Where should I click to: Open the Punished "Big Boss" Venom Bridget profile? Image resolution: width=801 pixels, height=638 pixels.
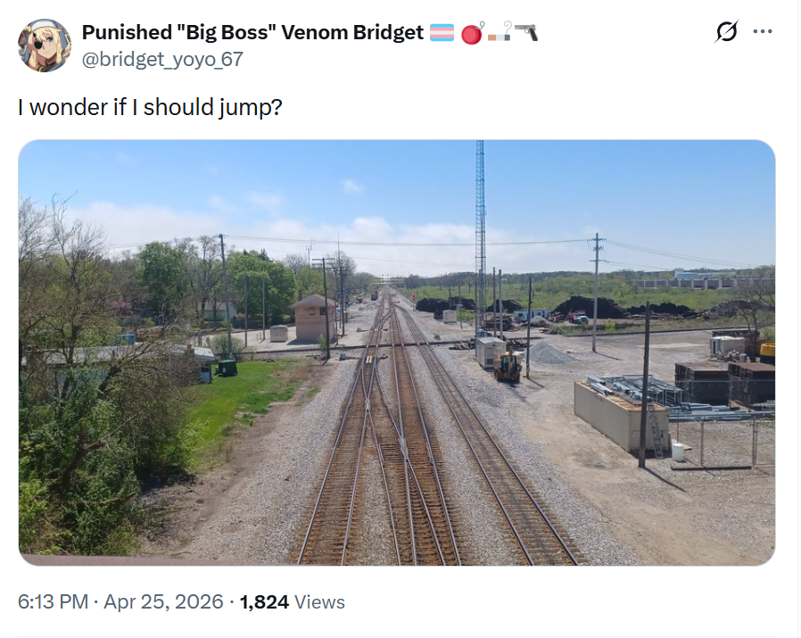[252, 33]
